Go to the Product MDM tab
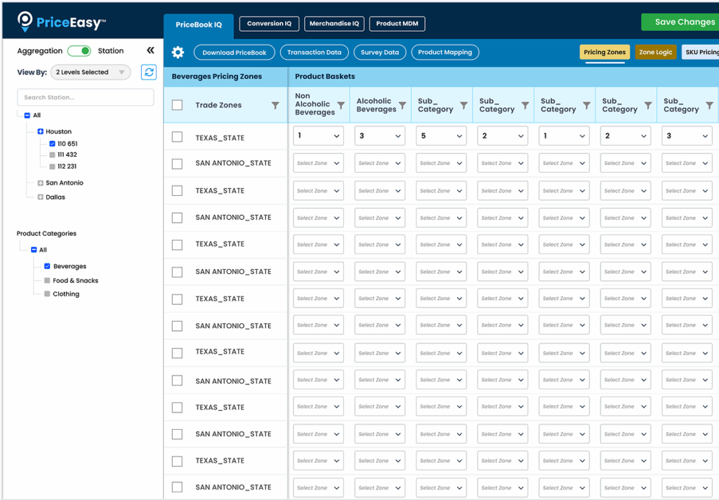 [397, 24]
